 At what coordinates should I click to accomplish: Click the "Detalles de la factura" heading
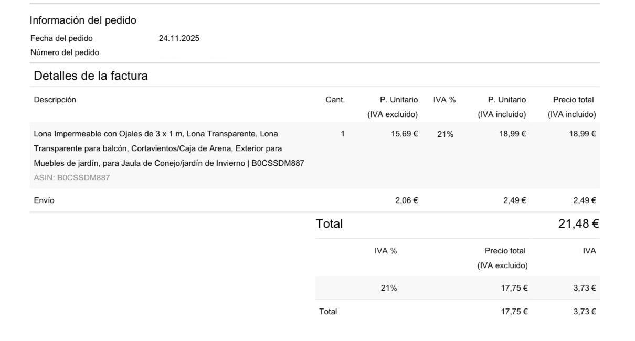pos(91,76)
